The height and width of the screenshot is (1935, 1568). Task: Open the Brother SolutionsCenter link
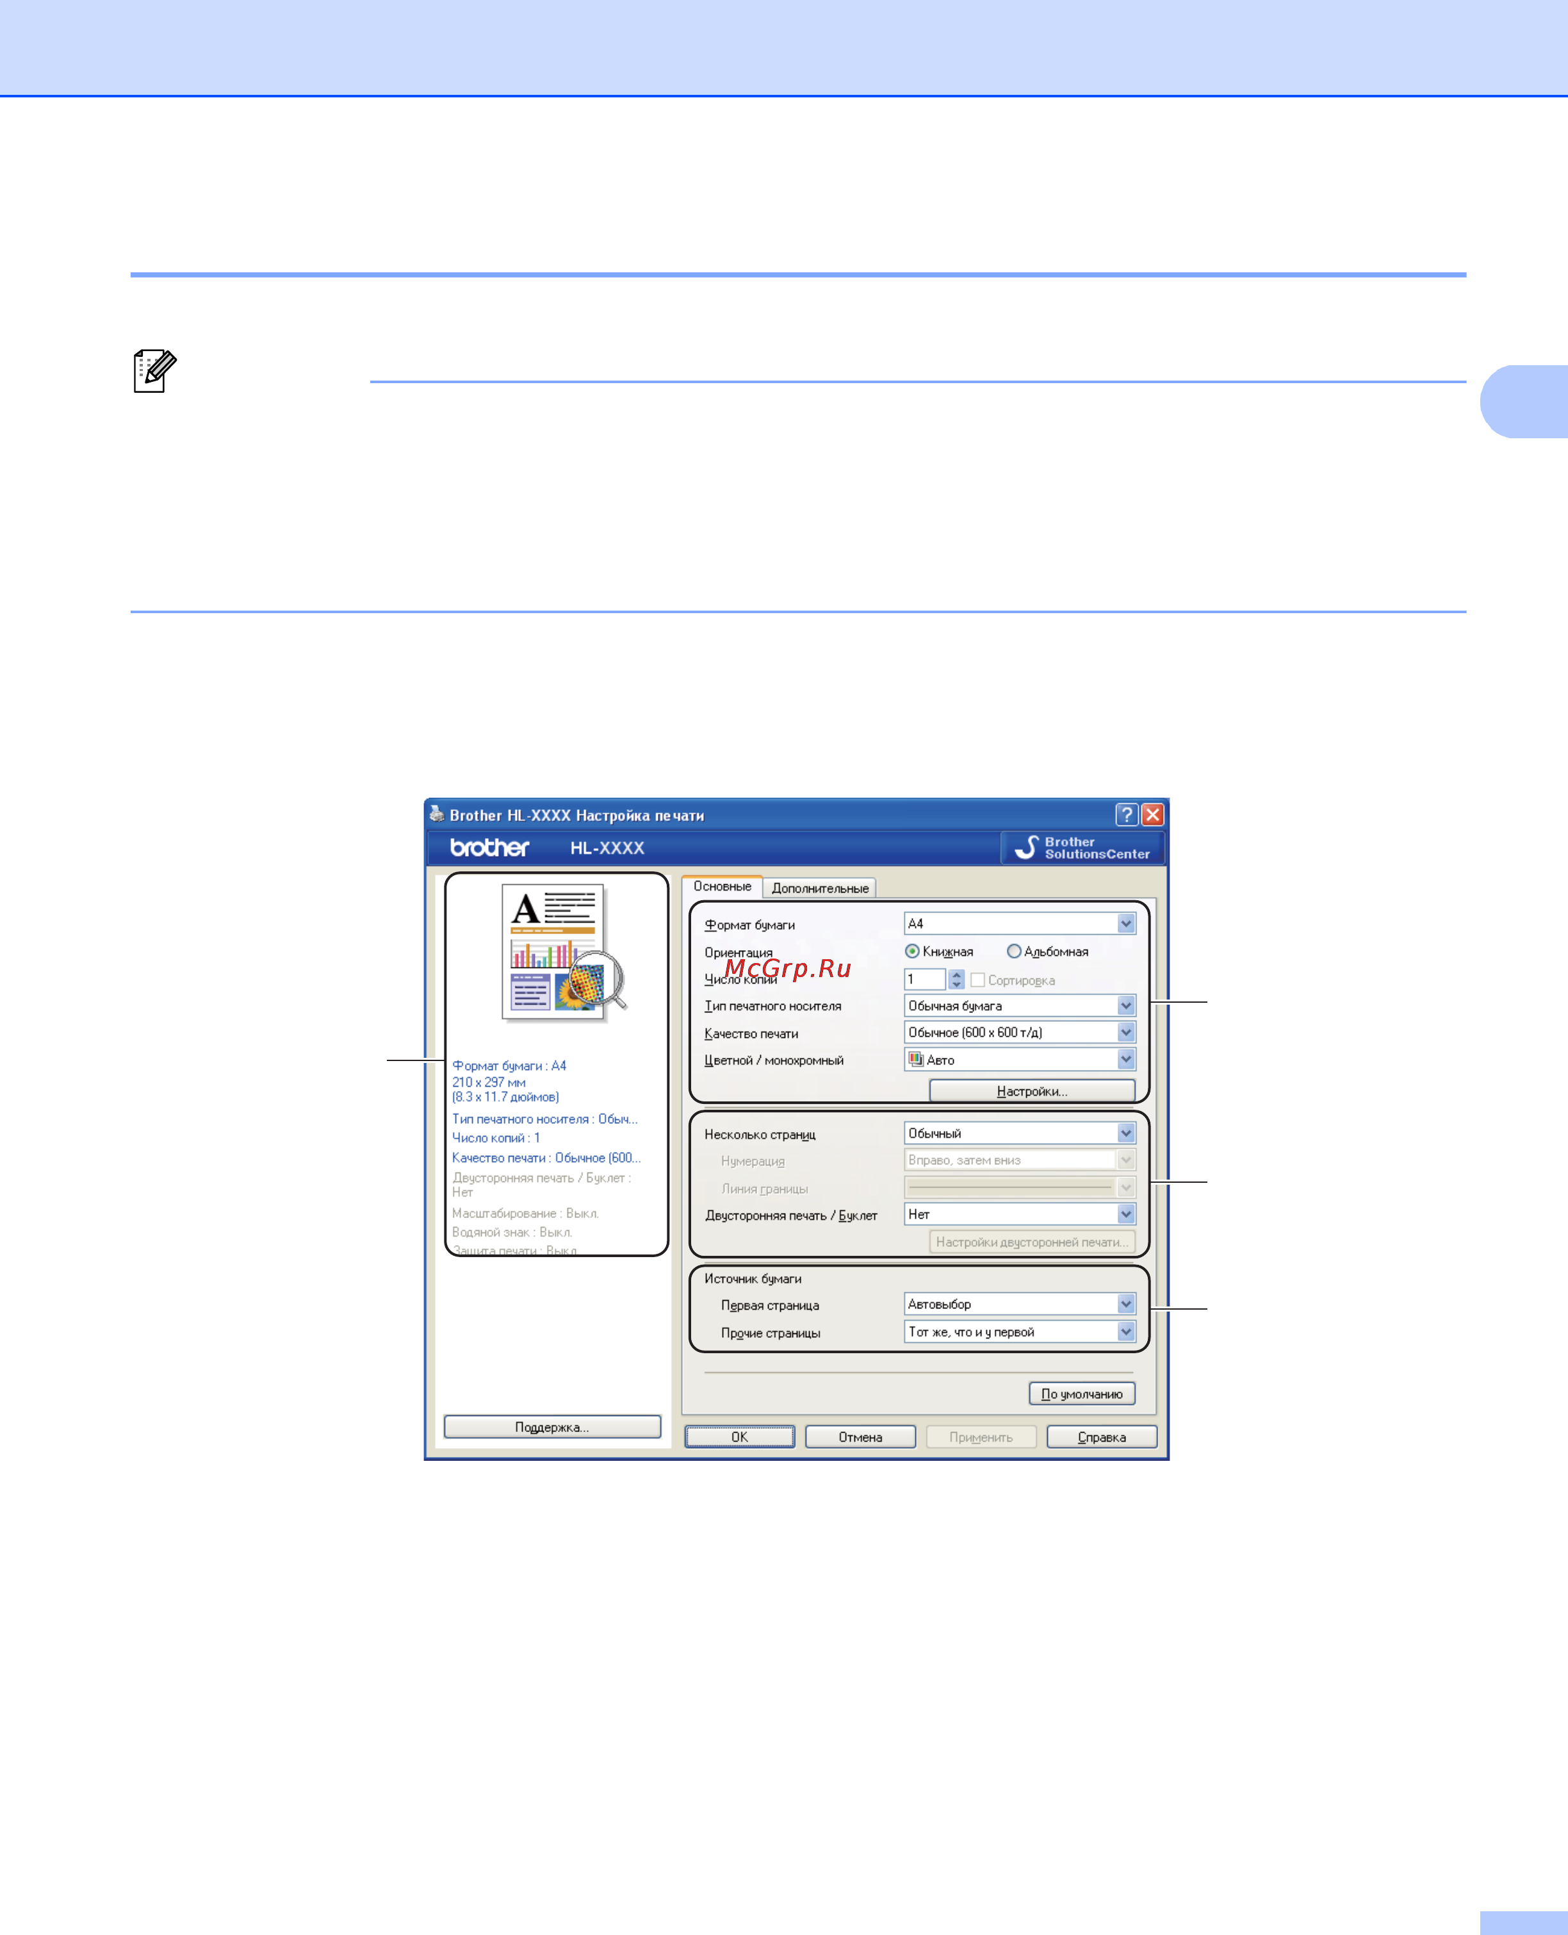(1082, 847)
